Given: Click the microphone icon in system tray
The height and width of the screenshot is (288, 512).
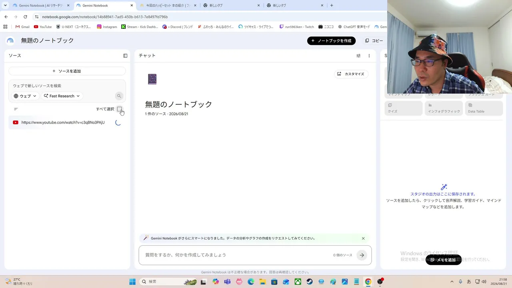Looking at the screenshot, I should pyautogui.click(x=461, y=282).
